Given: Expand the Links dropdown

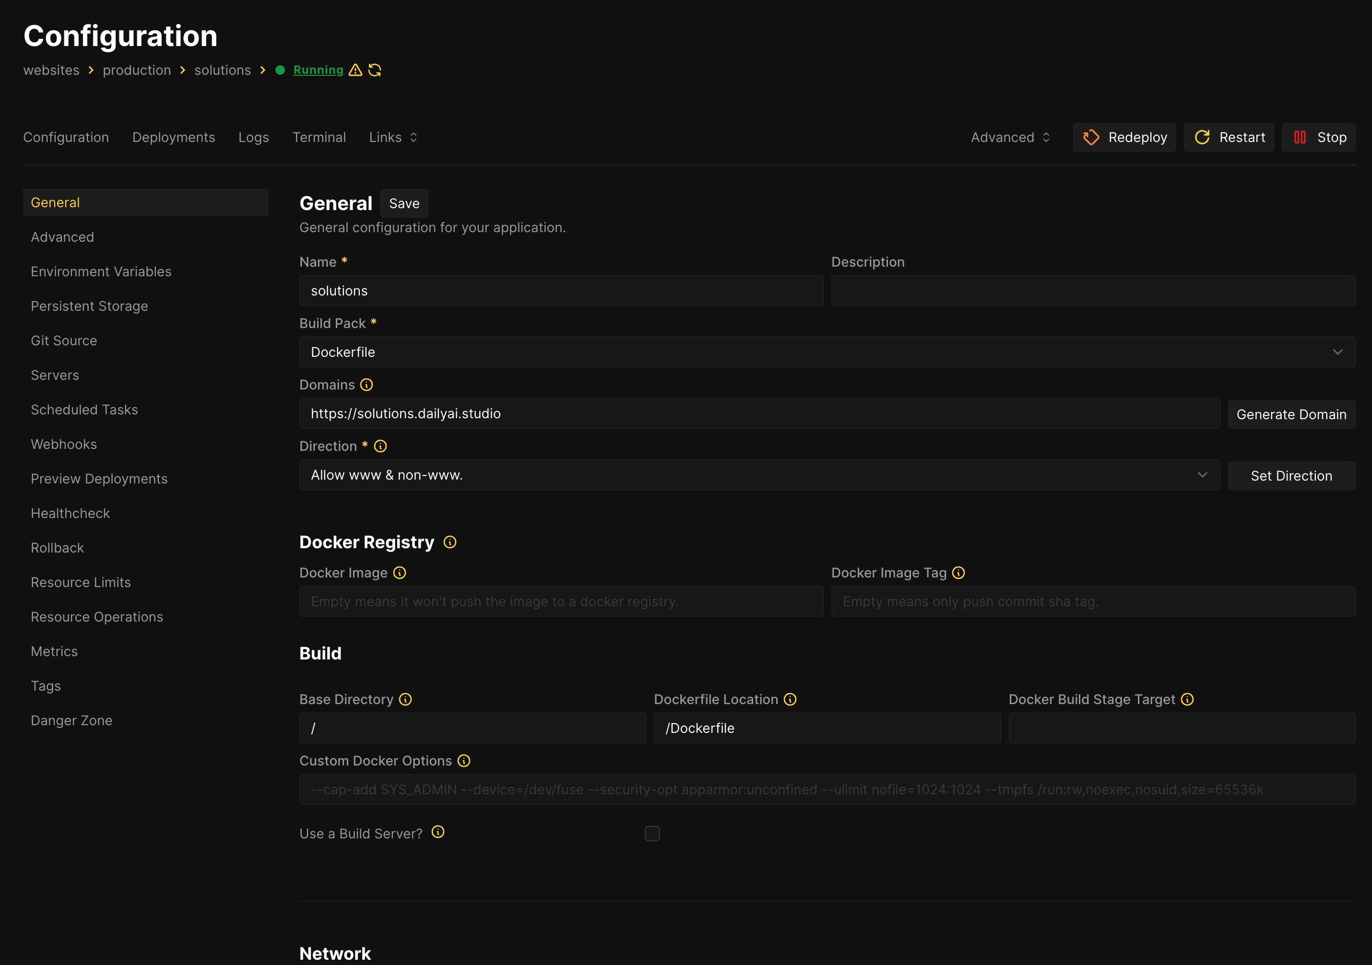Looking at the screenshot, I should tap(392, 138).
